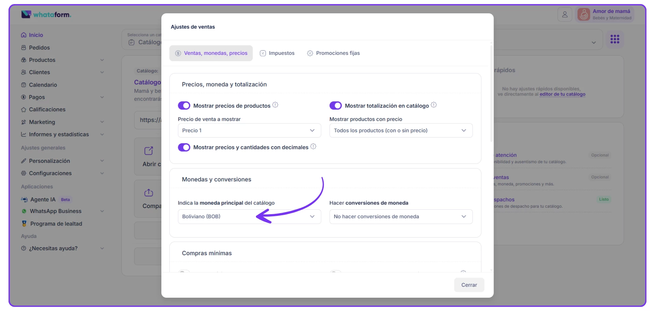Expand the conversiones de moneda dropdown
The image size is (655, 311).
coord(401,217)
